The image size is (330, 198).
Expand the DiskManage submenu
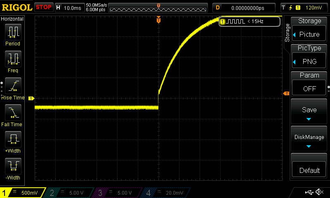[x=309, y=139]
